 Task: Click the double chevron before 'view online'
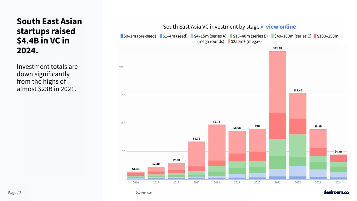tap(262, 27)
